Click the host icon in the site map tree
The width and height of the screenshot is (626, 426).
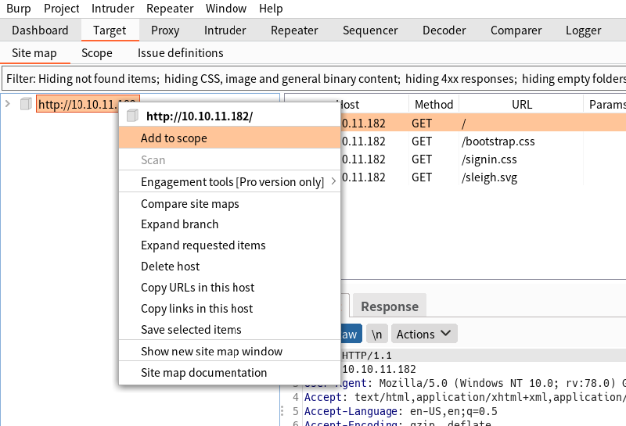coord(26,104)
